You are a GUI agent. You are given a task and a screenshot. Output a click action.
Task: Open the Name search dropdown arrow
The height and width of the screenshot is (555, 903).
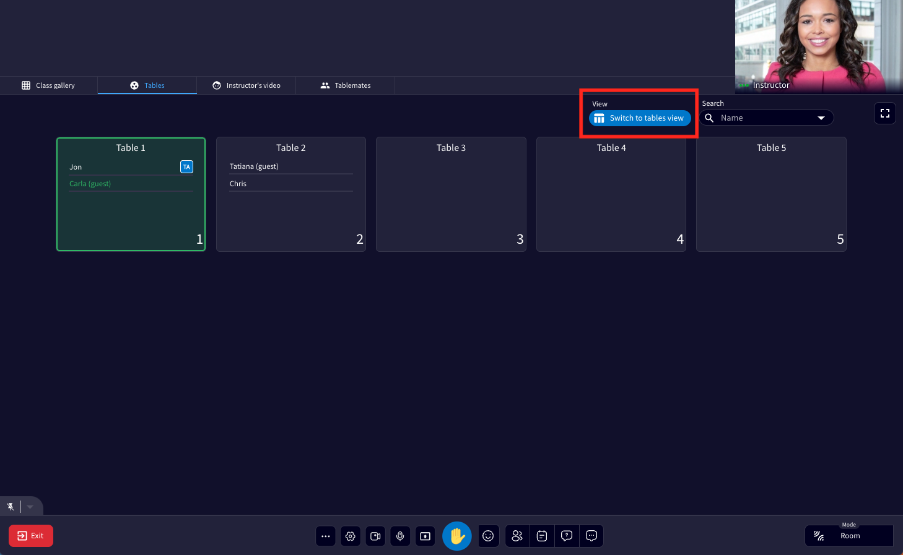[821, 118]
